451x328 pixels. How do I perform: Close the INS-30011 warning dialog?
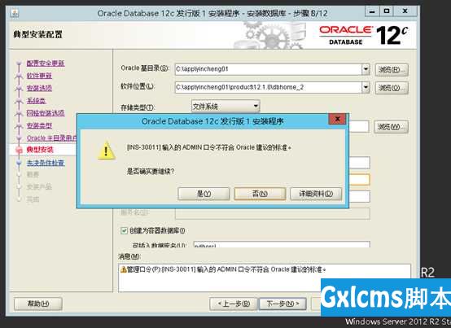coord(337,119)
